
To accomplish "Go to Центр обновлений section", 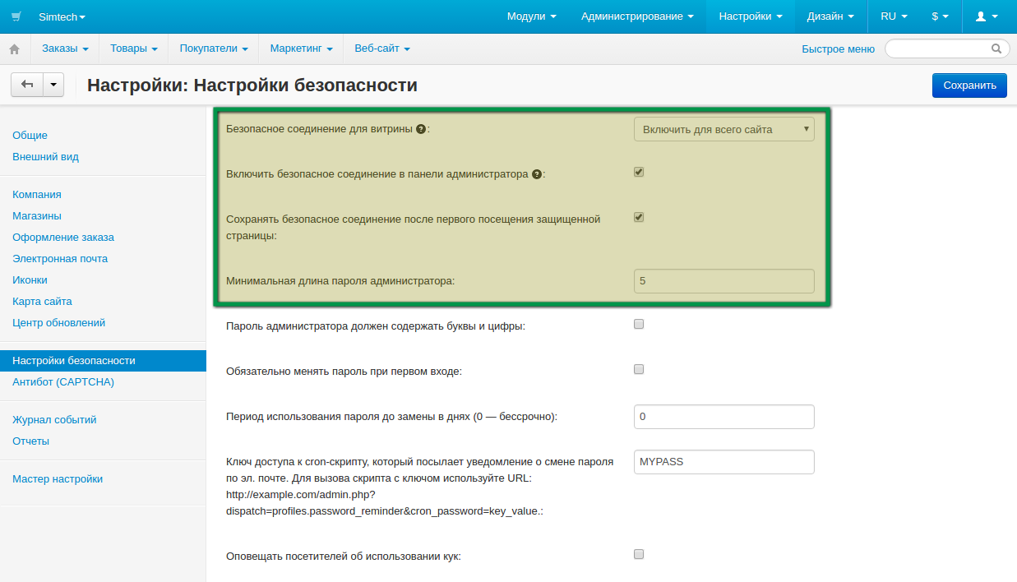I will [58, 322].
